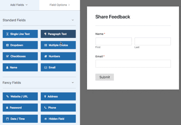Click the Date / Time calendar icon
The image size is (181, 125).
tap(7, 119)
